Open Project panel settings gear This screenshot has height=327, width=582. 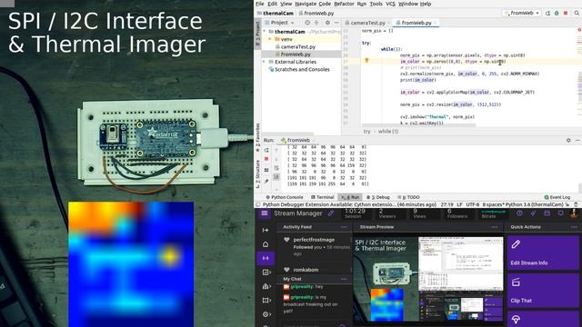click(x=327, y=23)
